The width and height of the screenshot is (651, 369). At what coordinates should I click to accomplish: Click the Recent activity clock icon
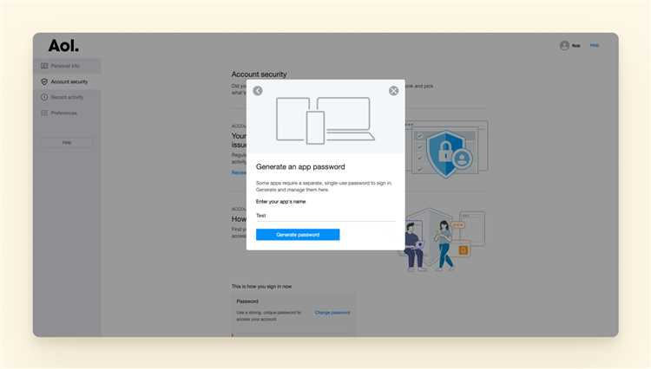coord(44,97)
